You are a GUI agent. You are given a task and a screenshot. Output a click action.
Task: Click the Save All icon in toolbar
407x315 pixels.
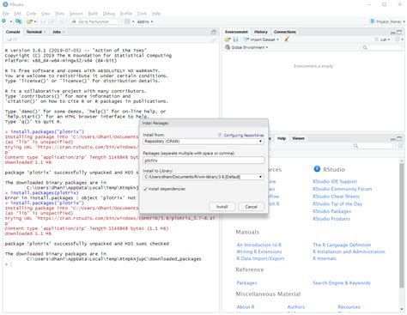pos(52,21)
